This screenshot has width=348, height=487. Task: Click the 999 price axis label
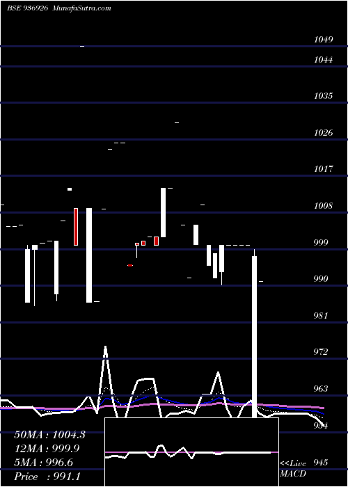click(x=321, y=242)
